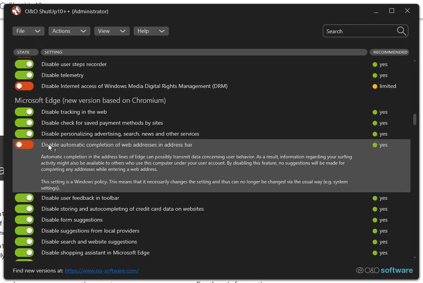This screenshot has height=283, width=423.
Task: Click green dot beside Disable form suggestions
Action: pyautogui.click(x=375, y=220)
